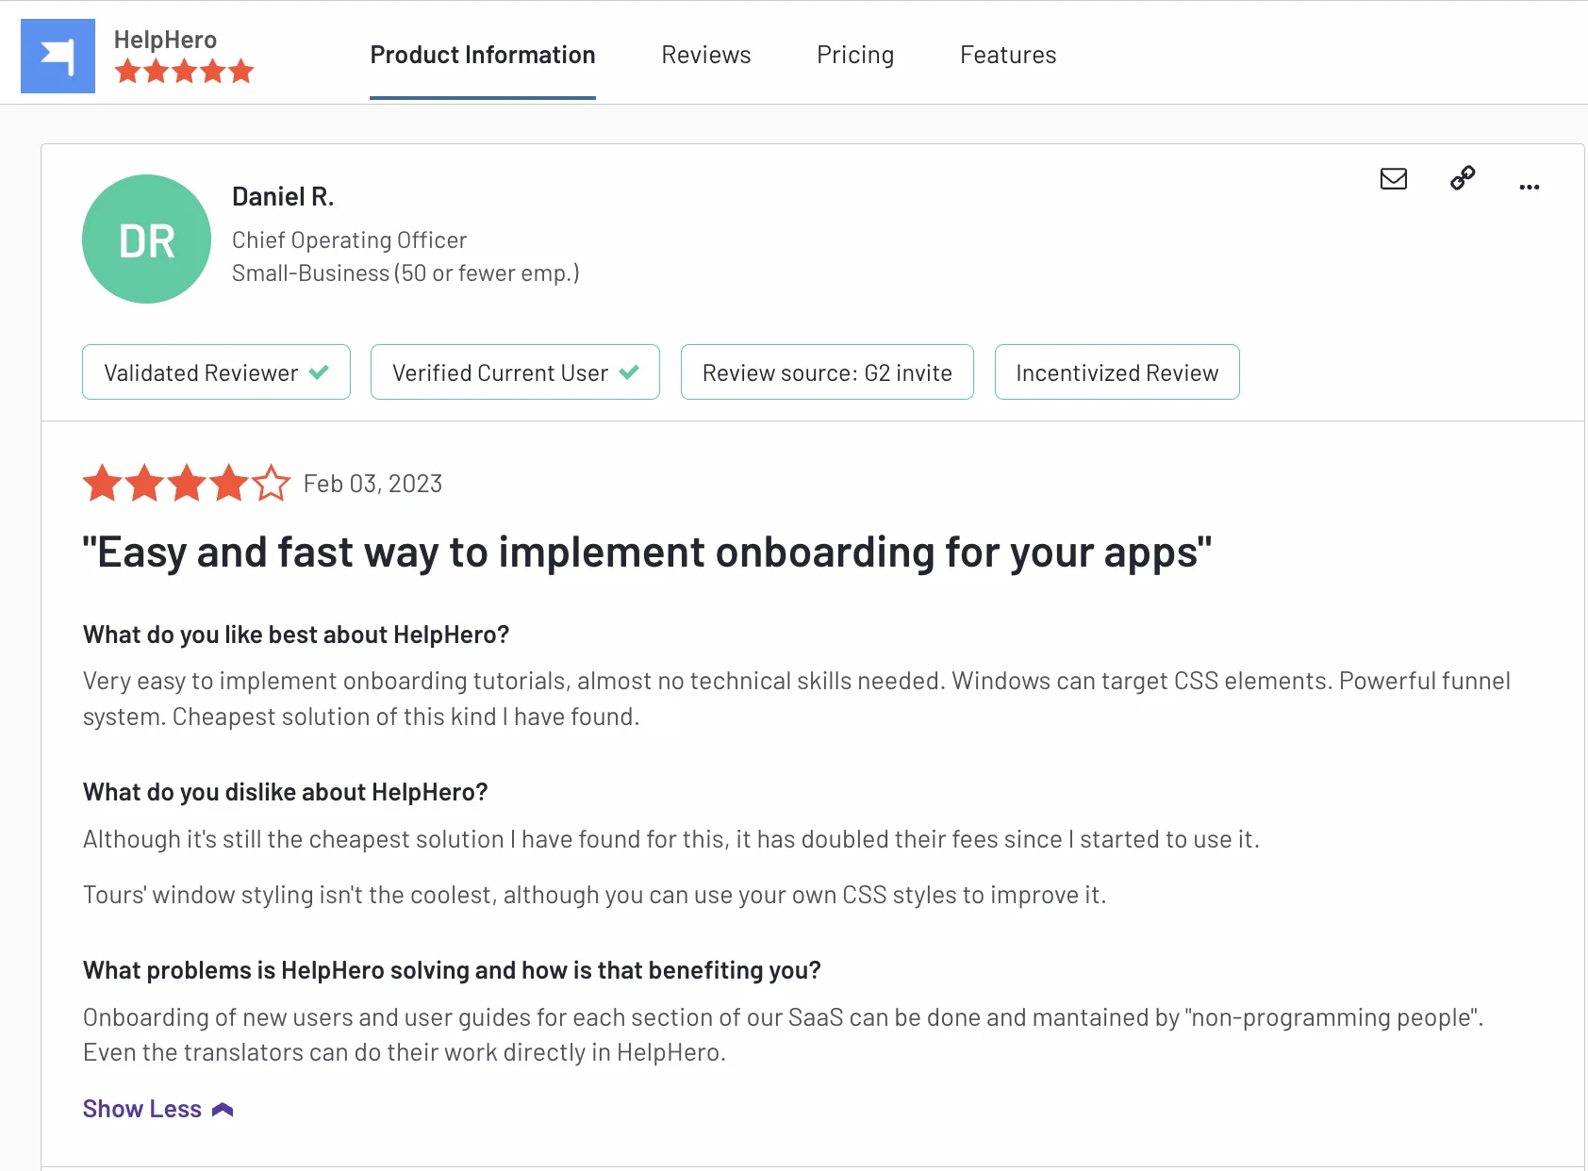Click the Incentivized Review badge

pos(1117,372)
